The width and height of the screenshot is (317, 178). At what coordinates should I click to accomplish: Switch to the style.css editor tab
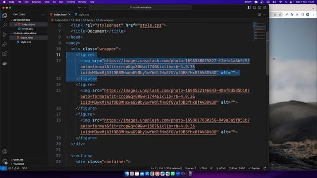82,14
